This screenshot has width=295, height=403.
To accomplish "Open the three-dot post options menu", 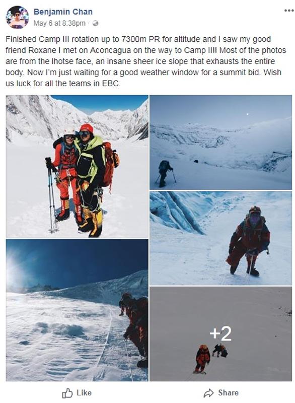I will (288, 11).
